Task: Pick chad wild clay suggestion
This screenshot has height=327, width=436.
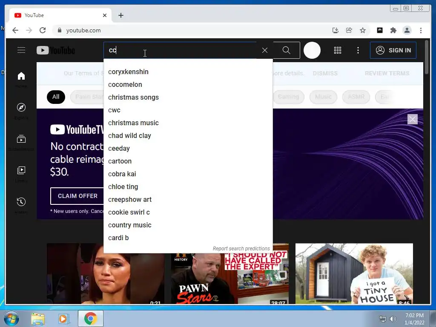Action: (188, 136)
